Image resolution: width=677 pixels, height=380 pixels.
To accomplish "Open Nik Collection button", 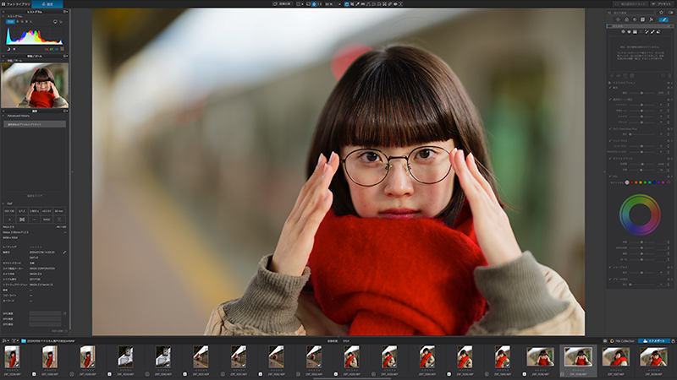I will tap(623, 341).
